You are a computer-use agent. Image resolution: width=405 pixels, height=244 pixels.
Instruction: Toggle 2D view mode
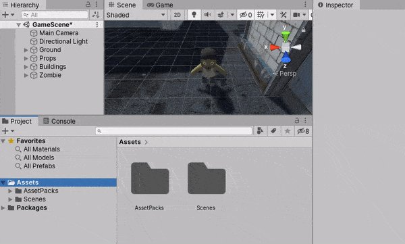(x=177, y=15)
